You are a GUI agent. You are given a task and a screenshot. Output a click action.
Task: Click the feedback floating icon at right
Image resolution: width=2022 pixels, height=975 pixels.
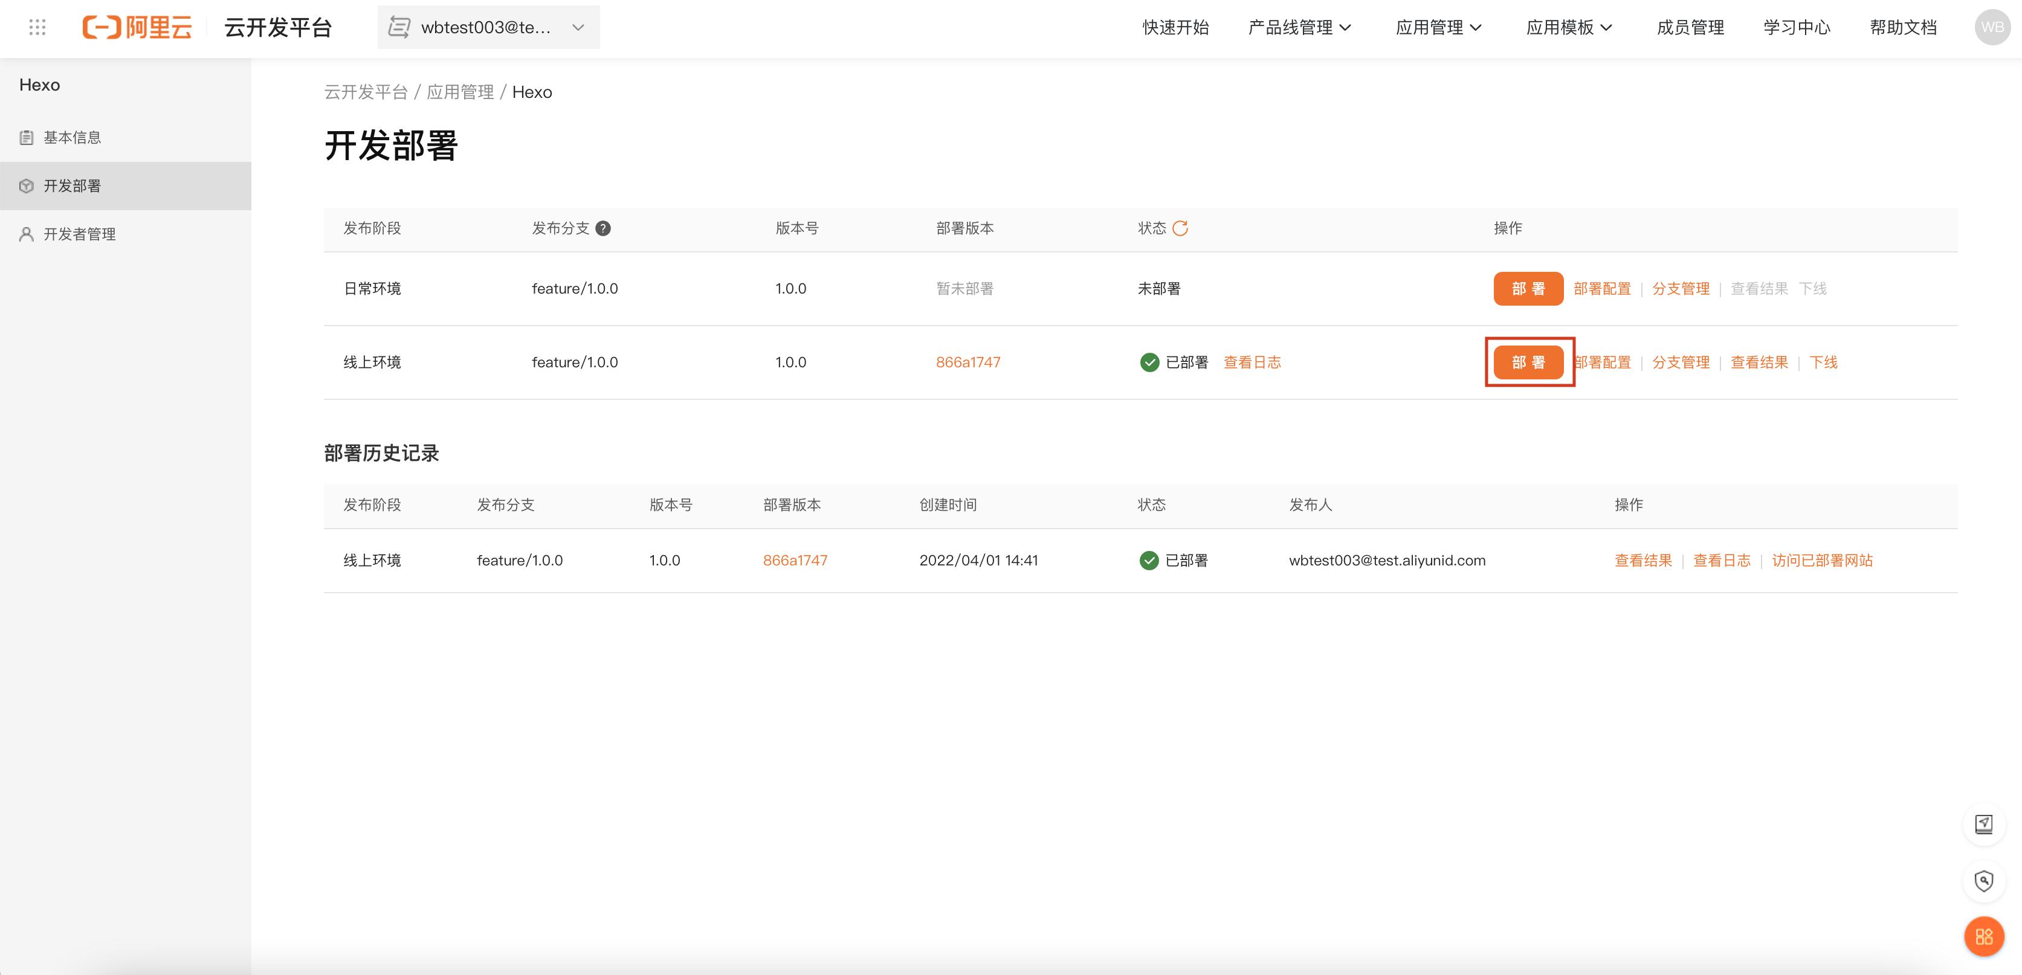point(1983,825)
